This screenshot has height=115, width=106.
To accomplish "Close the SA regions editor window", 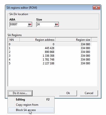I will (96, 8).
